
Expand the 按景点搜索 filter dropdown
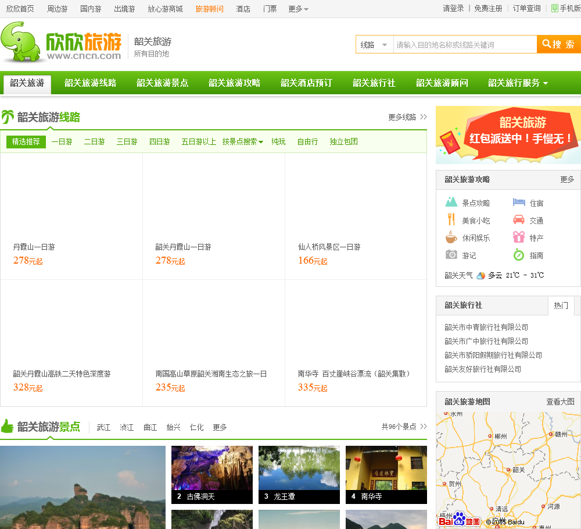243,141
